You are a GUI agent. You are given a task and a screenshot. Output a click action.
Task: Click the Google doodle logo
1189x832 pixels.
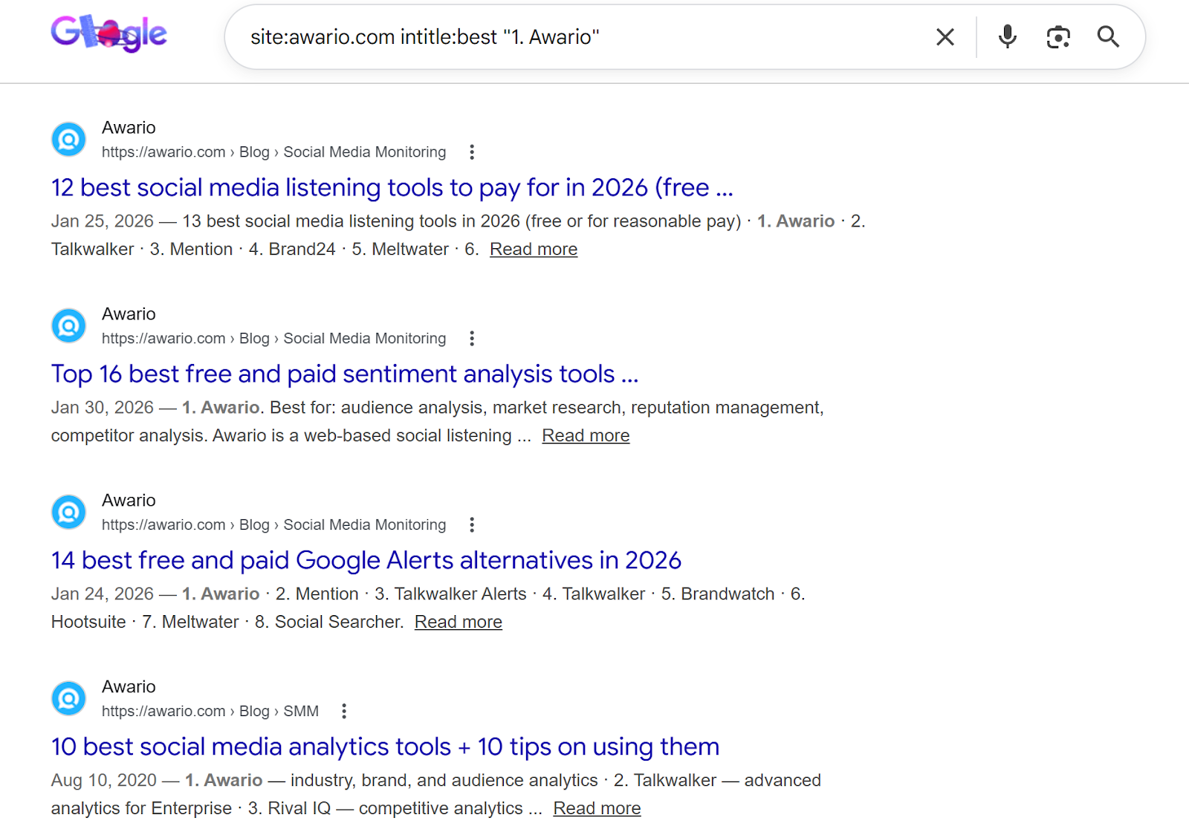tap(109, 34)
